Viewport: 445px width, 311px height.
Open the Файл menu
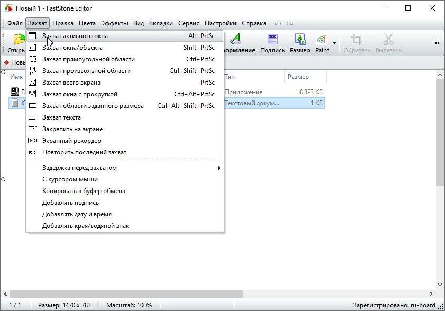point(15,23)
